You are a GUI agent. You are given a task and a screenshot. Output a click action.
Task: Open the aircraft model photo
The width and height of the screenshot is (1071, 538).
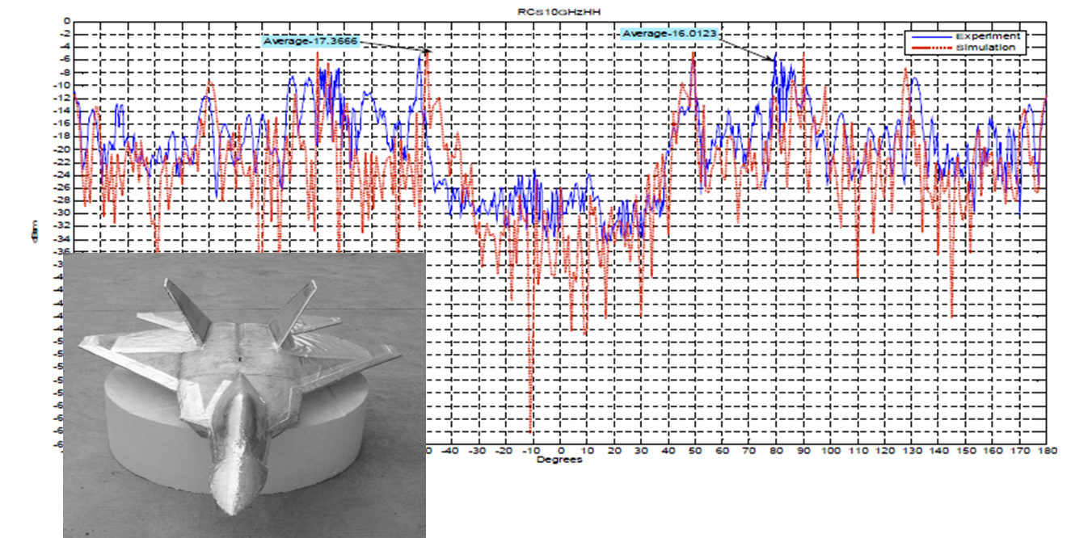tap(244, 394)
